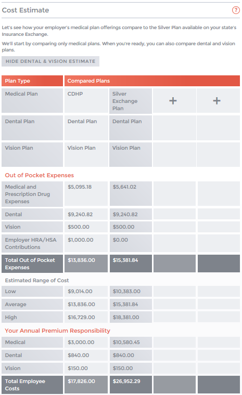Open the help question mark icon
This screenshot has width=242, height=395.
pos(236,10)
